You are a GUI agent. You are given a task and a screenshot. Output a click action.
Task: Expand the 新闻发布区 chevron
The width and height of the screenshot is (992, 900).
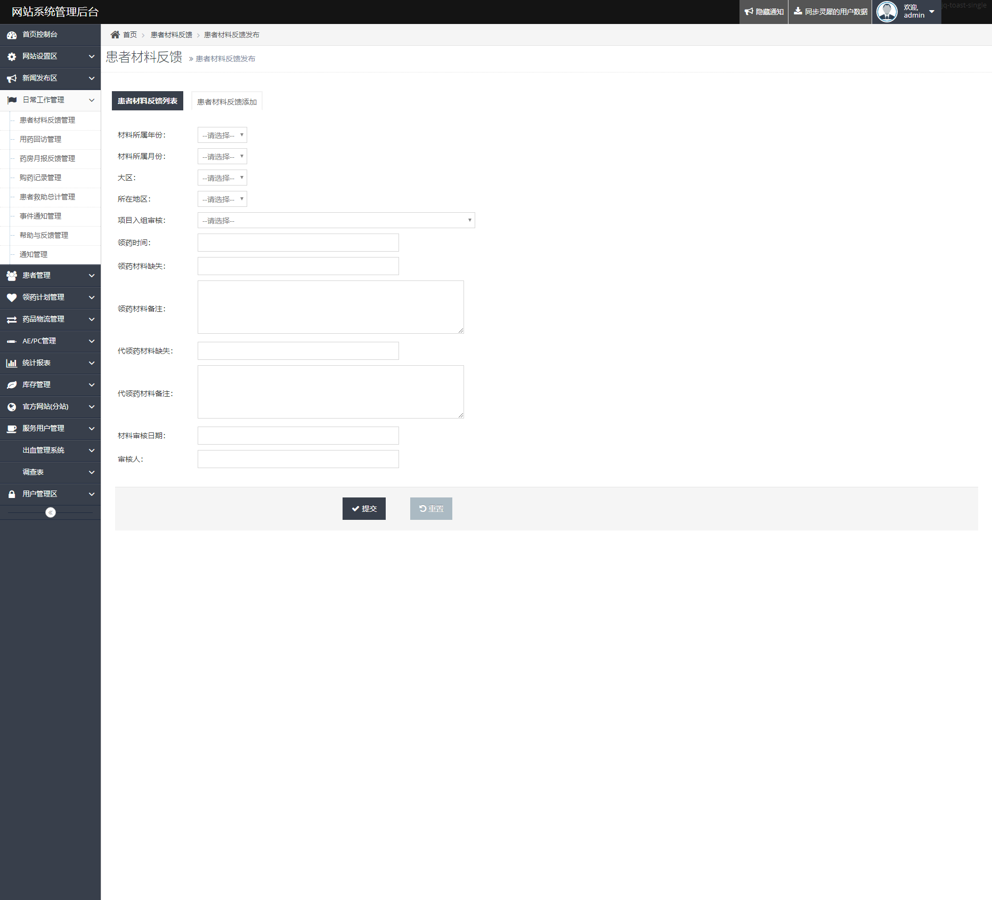(x=92, y=78)
